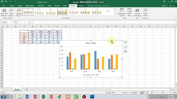The height and width of the screenshot is (99, 177).
Task: Click Chart Elements plus button
Action: click(x=125, y=42)
